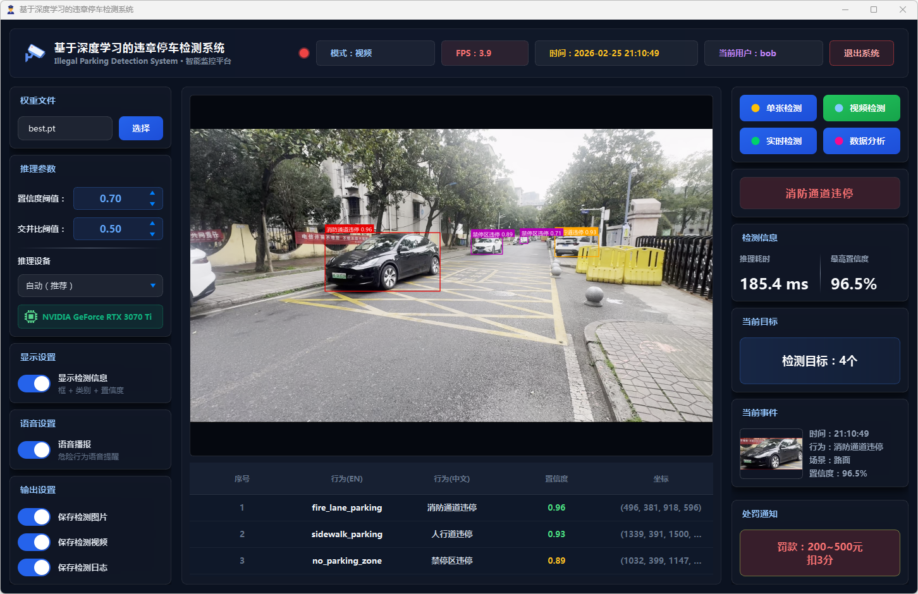Open the current event car thumbnail
Image resolution: width=918 pixels, height=594 pixels.
[x=771, y=454]
